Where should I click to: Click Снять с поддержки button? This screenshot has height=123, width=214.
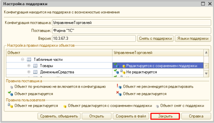155,38
